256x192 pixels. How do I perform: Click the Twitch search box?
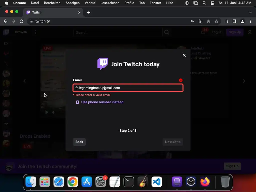click(118, 32)
